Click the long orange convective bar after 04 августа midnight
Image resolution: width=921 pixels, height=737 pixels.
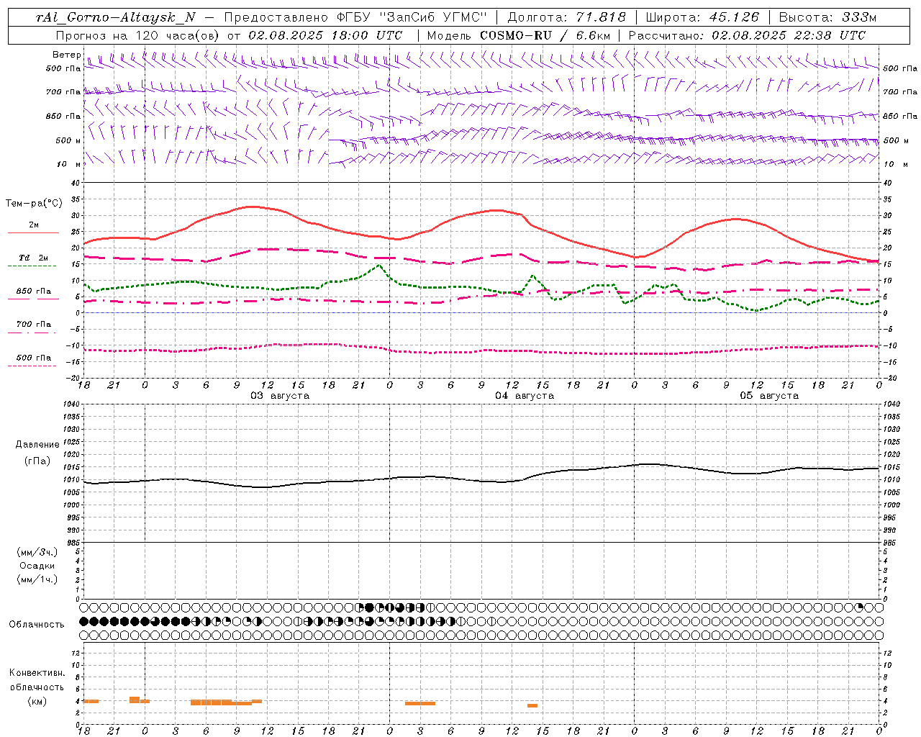pyautogui.click(x=420, y=703)
